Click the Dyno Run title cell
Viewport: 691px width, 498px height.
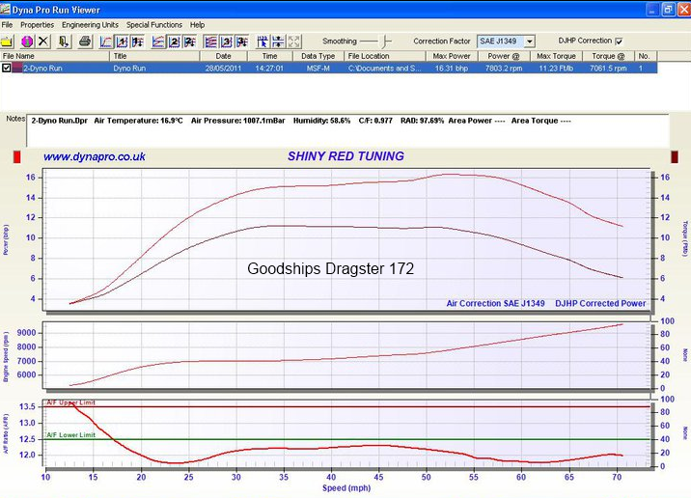point(129,69)
